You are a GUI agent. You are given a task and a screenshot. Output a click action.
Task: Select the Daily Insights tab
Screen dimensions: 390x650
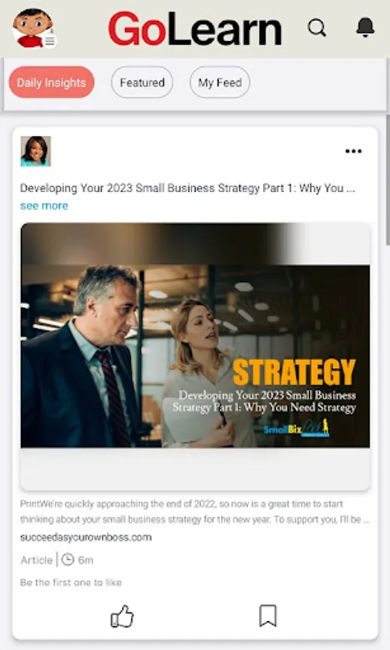51,82
